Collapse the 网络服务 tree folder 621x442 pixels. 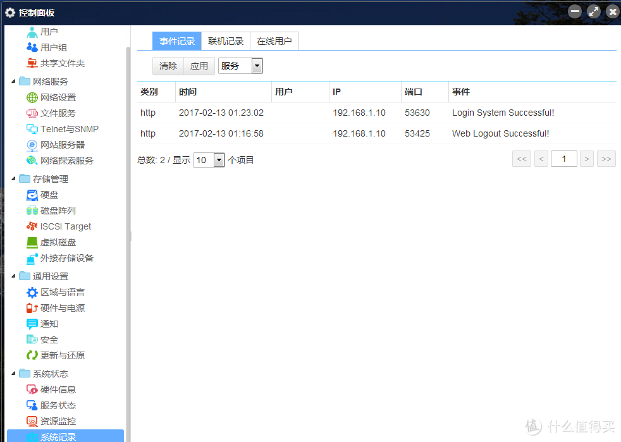(14, 82)
